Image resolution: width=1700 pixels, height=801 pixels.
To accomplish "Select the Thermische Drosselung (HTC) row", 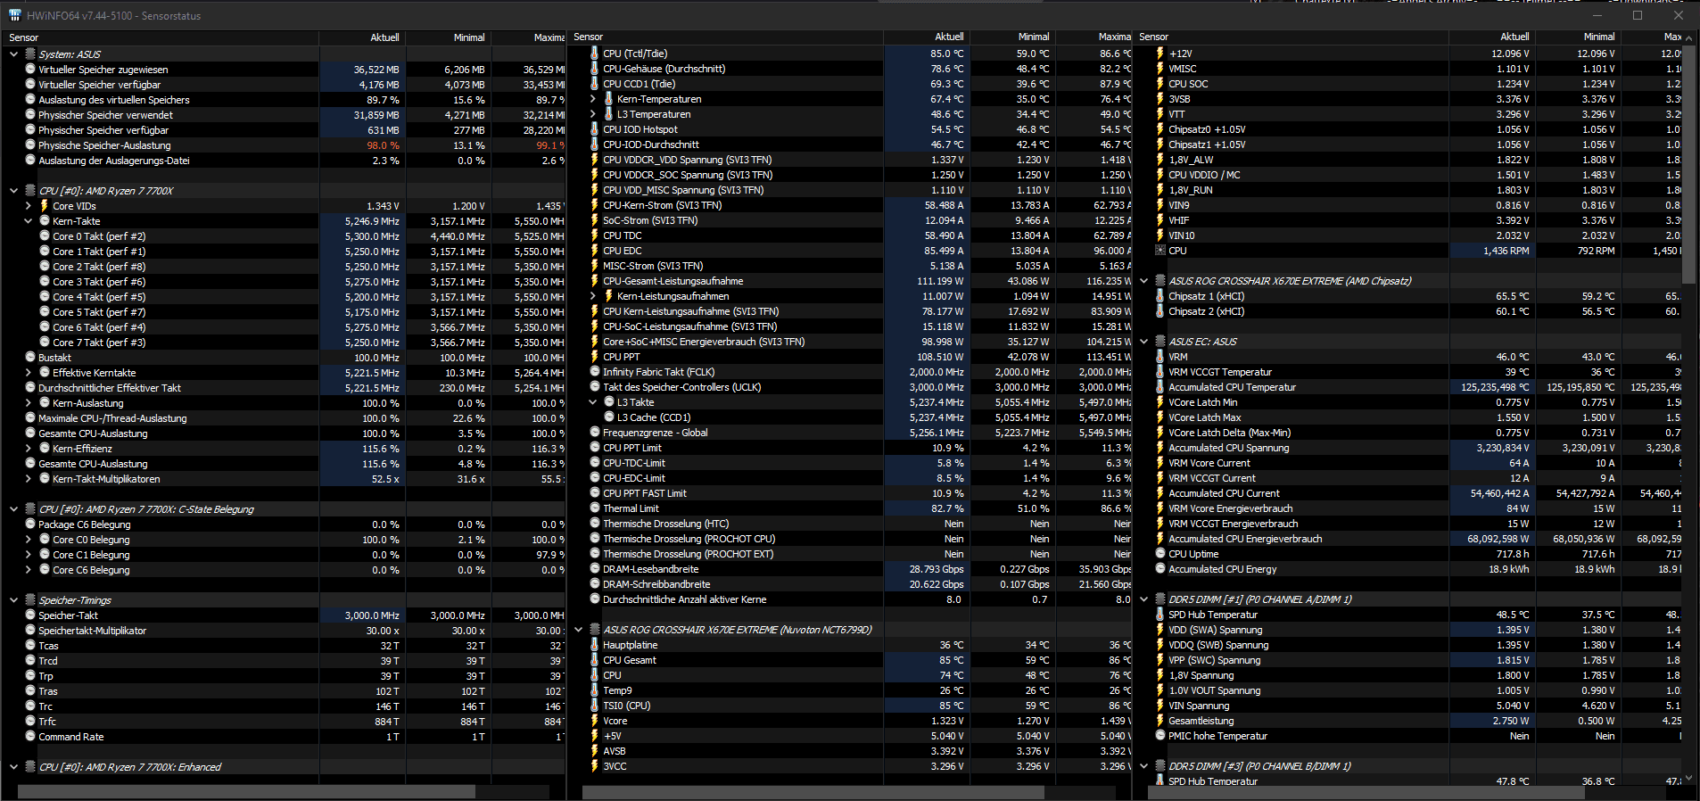I will [x=850, y=524].
